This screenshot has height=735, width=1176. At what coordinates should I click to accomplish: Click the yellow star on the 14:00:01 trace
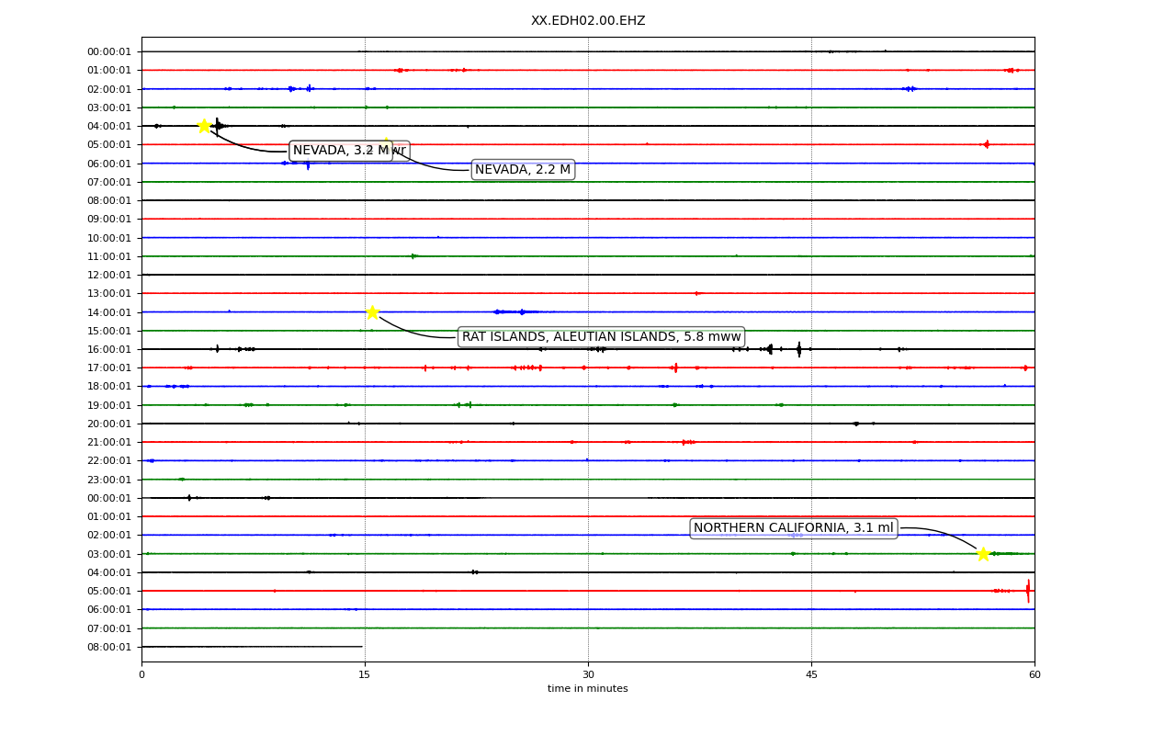coord(372,312)
